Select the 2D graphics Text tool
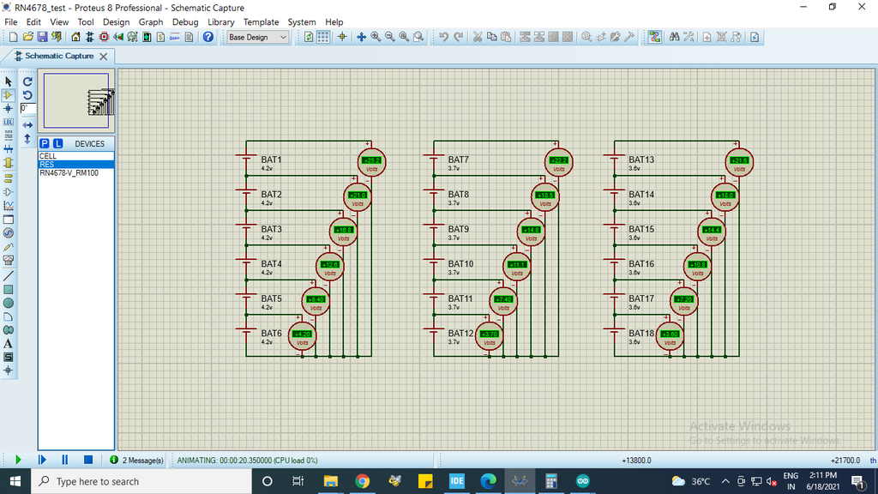The width and height of the screenshot is (878, 494). tap(8, 343)
